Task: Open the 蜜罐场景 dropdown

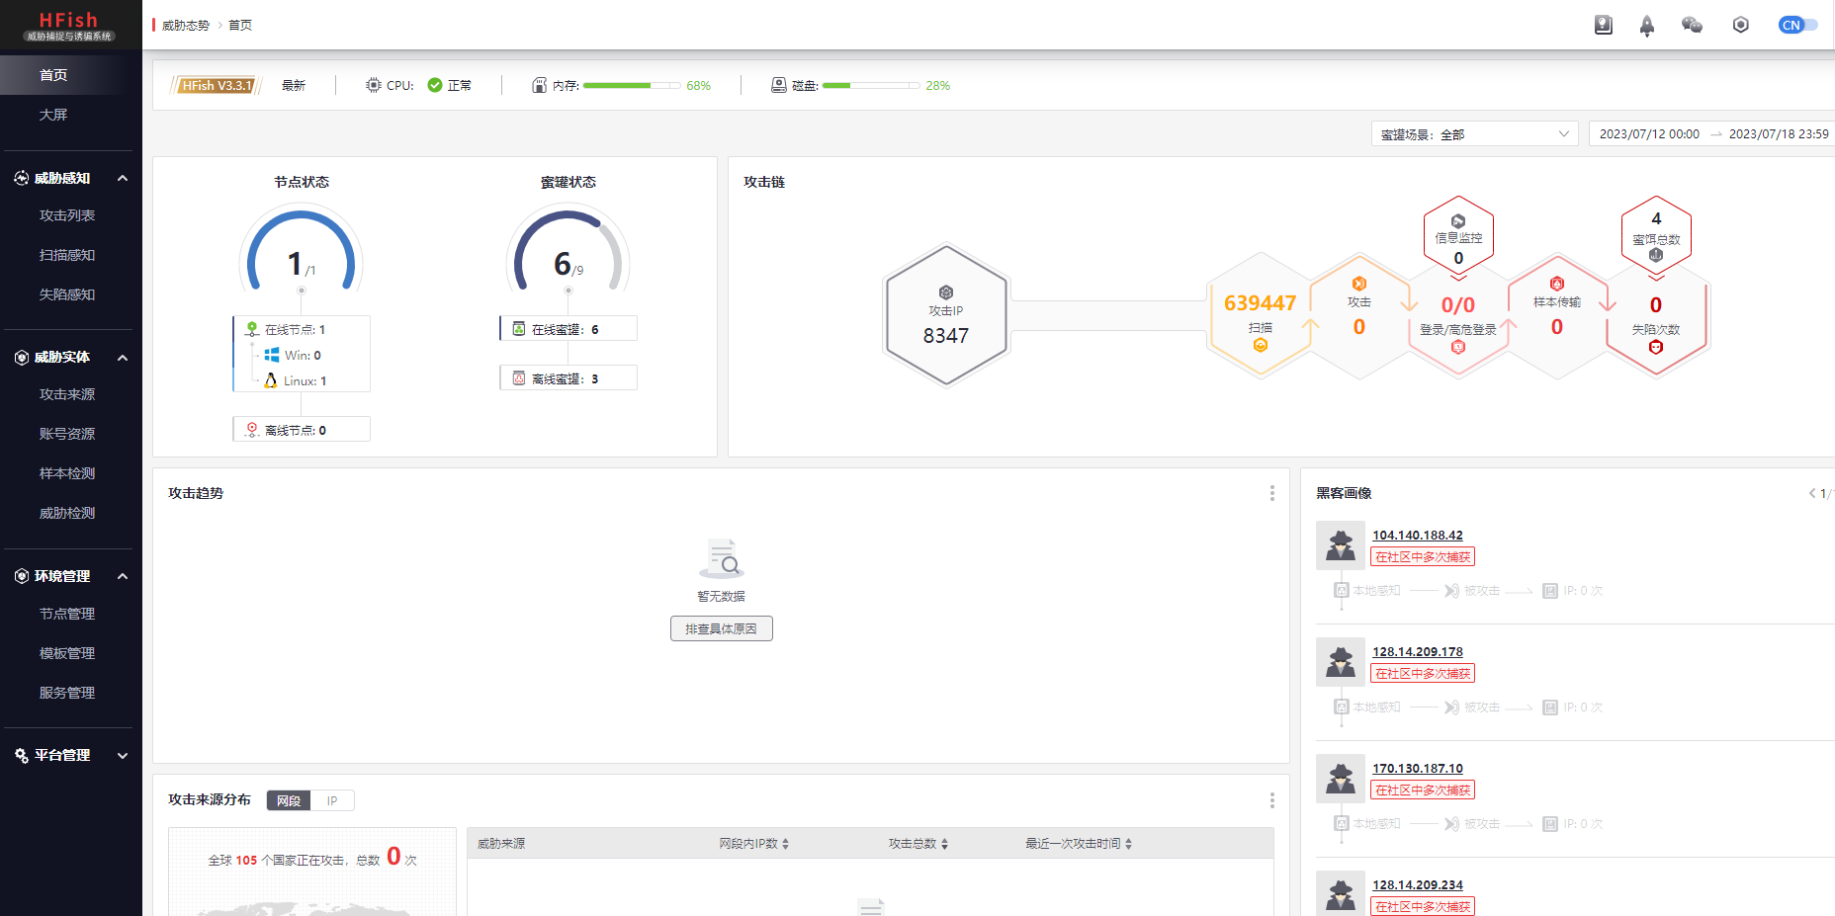Action: [x=1475, y=133]
